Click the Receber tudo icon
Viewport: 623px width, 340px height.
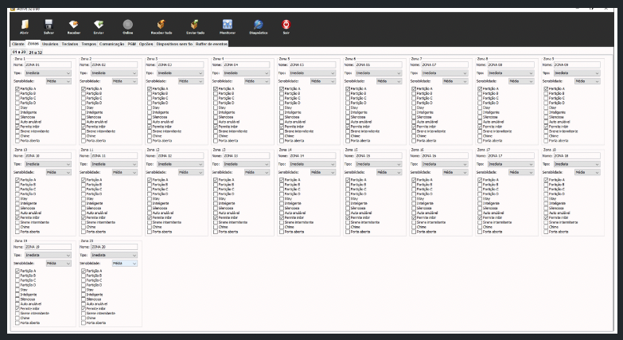point(162,25)
